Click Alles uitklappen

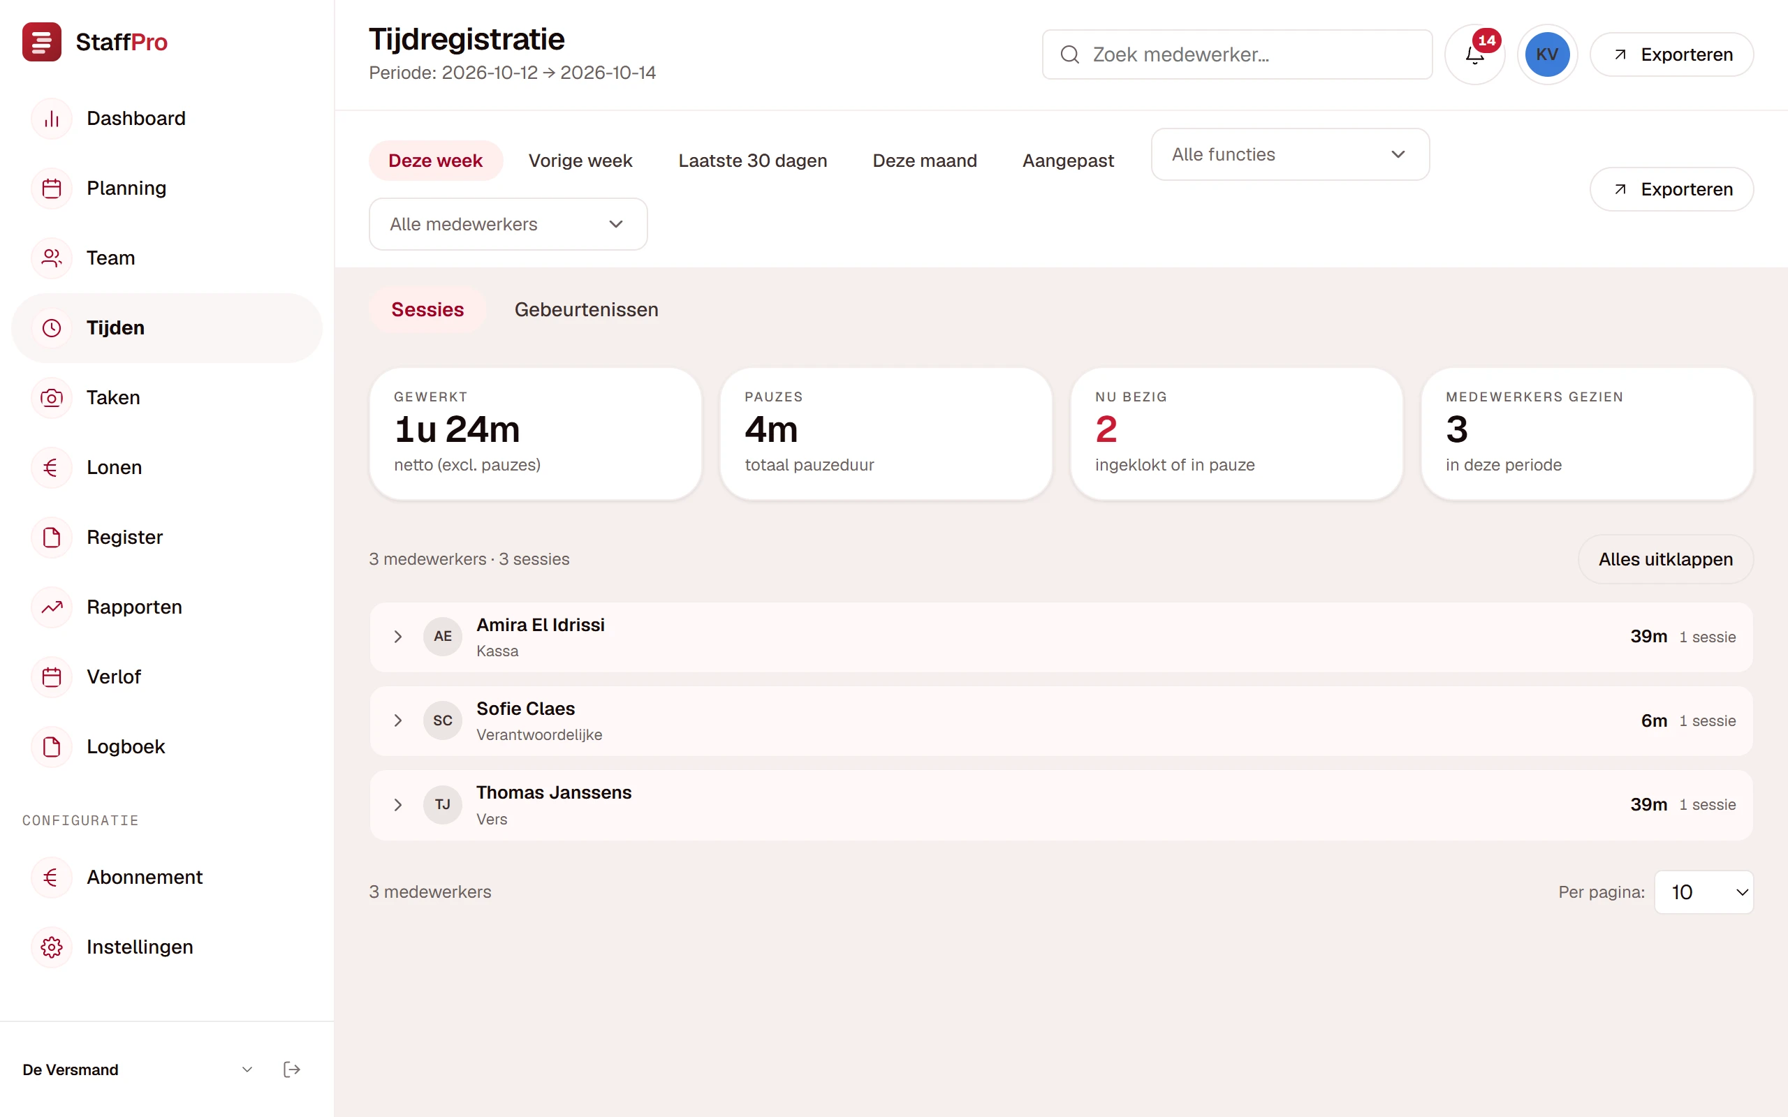point(1665,559)
